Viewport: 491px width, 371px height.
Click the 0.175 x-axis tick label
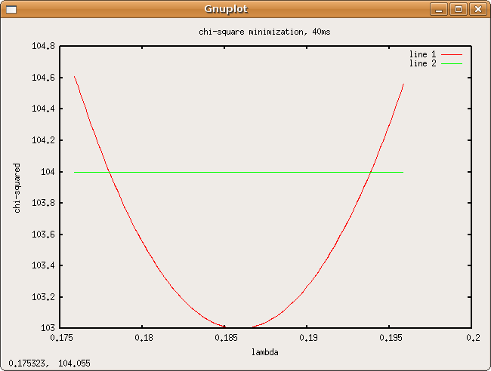tap(61, 338)
